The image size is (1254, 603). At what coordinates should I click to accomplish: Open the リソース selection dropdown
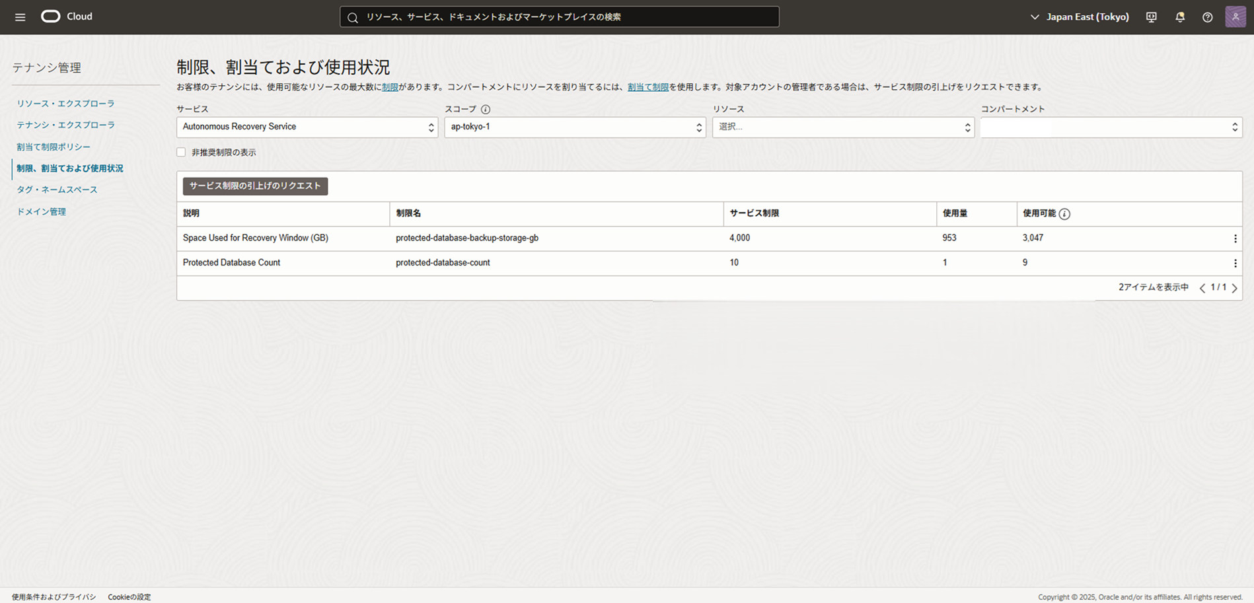coord(842,127)
